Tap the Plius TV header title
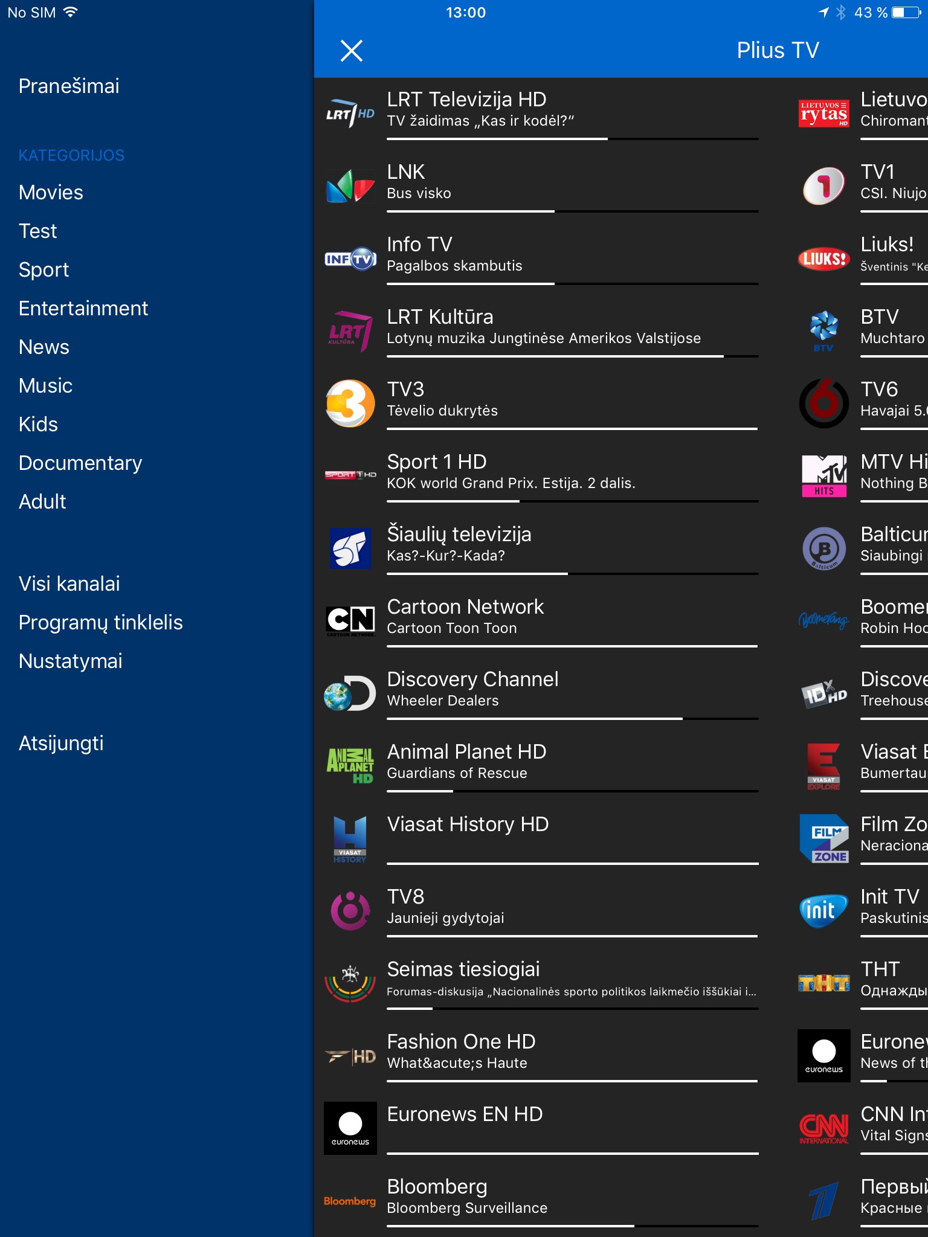 coord(778,50)
